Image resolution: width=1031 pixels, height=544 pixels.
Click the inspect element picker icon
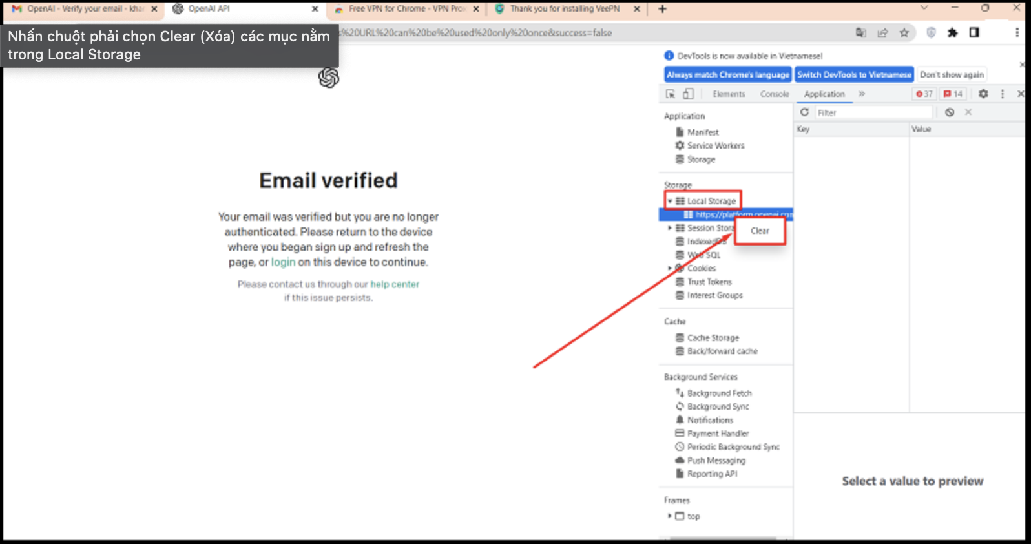point(671,94)
